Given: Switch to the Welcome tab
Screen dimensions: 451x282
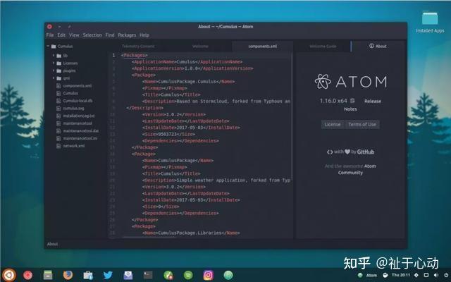Looking at the screenshot, I should 200,47.
